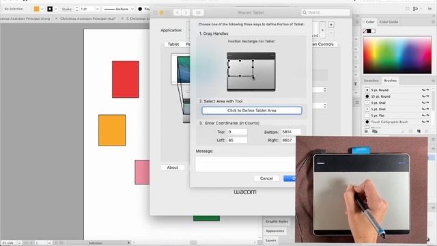The width and height of the screenshot is (437, 246).
Task: Click the Left coordinate field
Action: [x=237, y=140]
